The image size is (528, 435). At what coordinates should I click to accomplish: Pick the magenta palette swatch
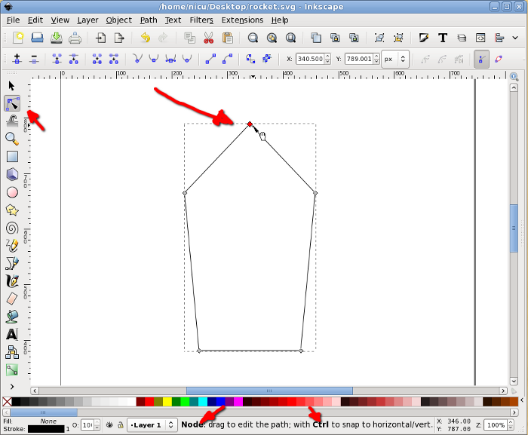pos(238,402)
